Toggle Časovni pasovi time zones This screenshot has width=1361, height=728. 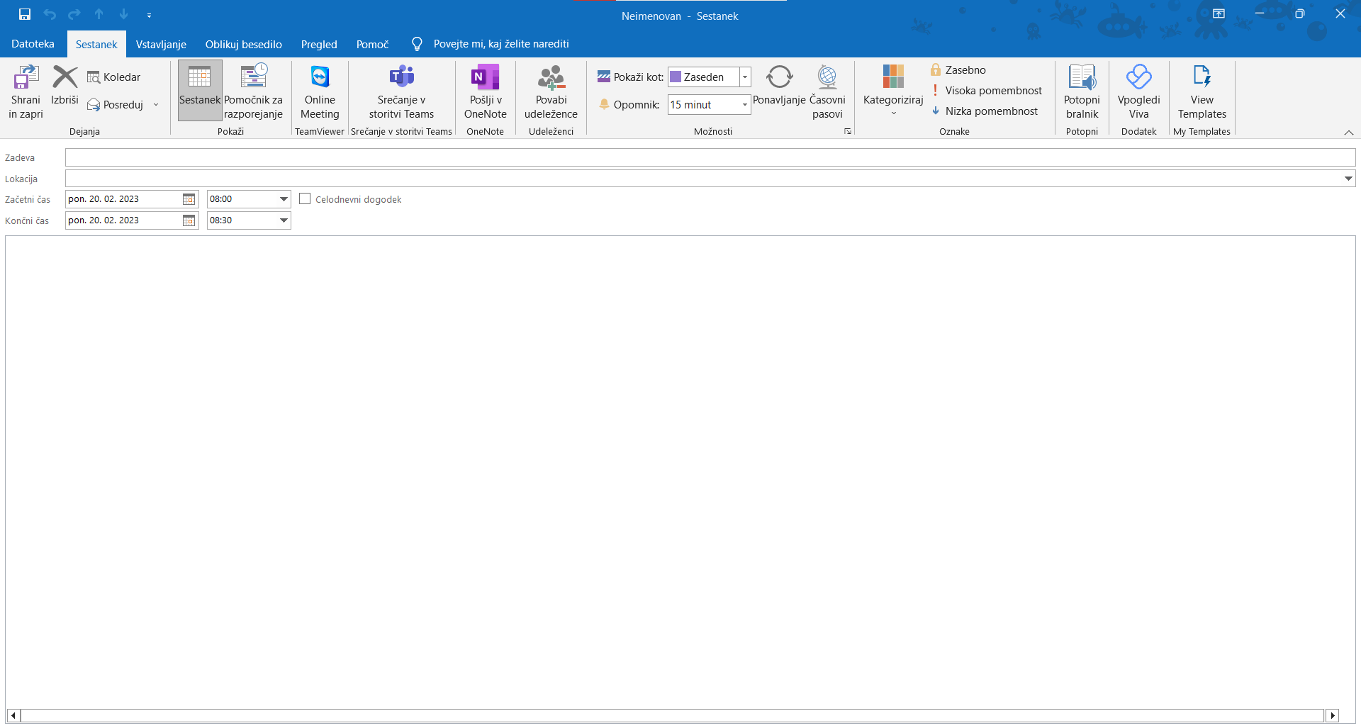(x=827, y=91)
